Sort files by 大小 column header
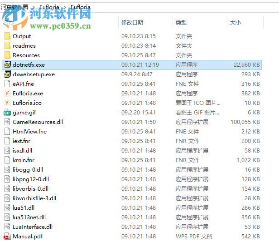279x242 pixels. click(236, 23)
